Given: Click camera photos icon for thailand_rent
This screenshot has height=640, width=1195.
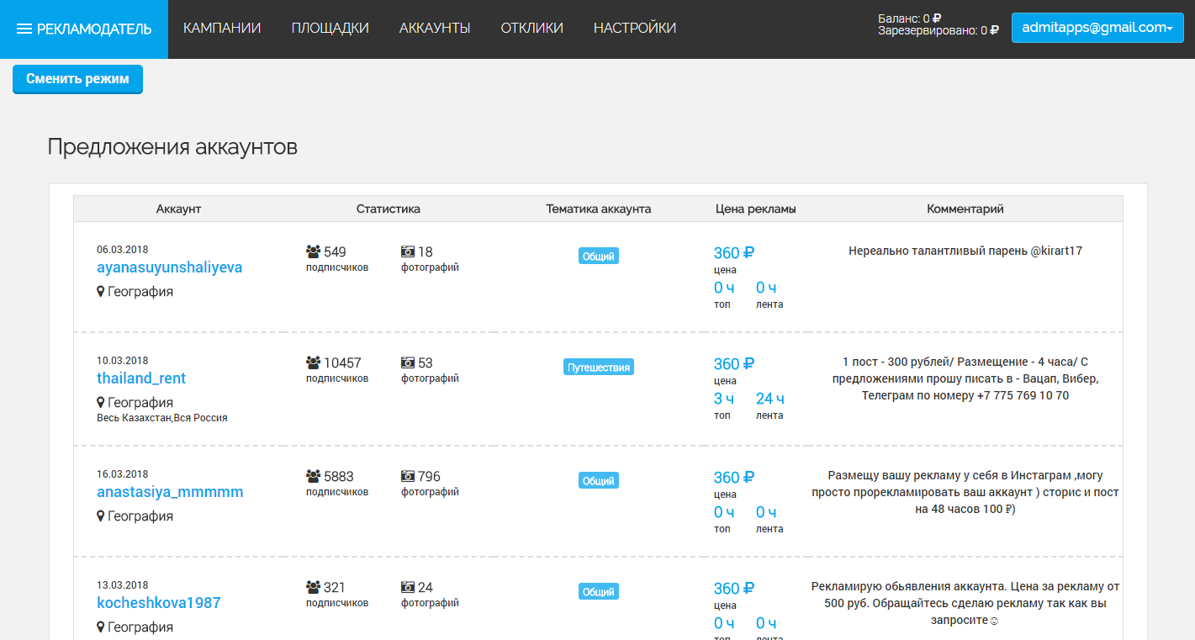Looking at the screenshot, I should (x=408, y=362).
